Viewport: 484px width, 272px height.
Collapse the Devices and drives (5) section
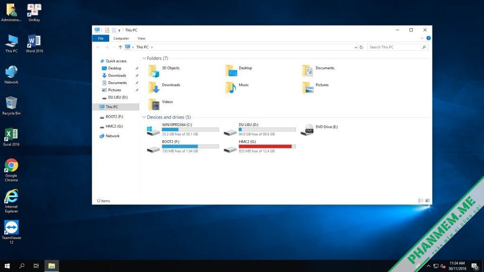pos(144,117)
